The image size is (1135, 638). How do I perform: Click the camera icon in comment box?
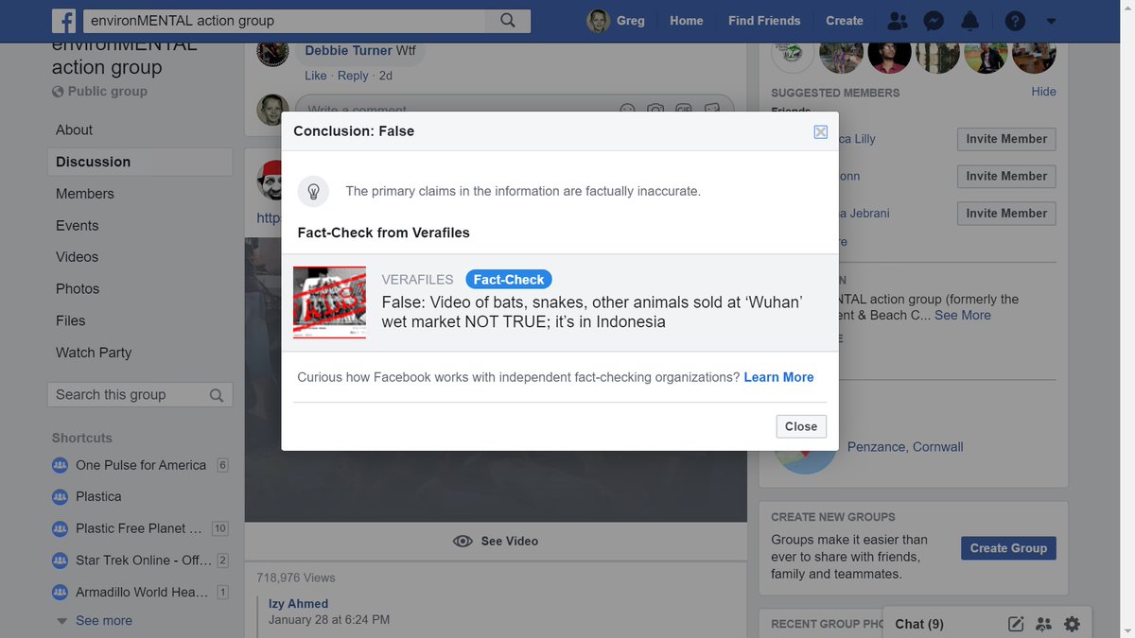point(655,111)
